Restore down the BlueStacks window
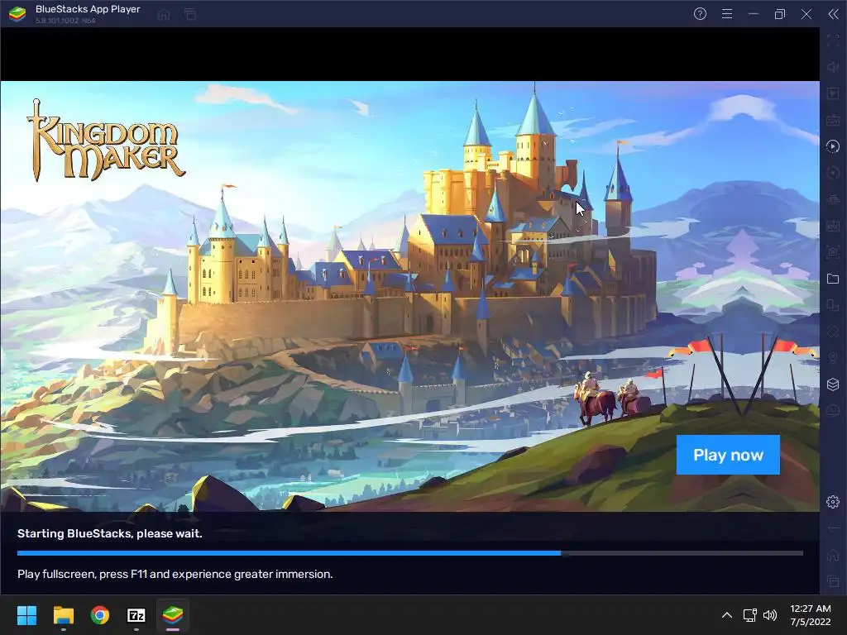The height and width of the screenshot is (635, 847). [780, 14]
